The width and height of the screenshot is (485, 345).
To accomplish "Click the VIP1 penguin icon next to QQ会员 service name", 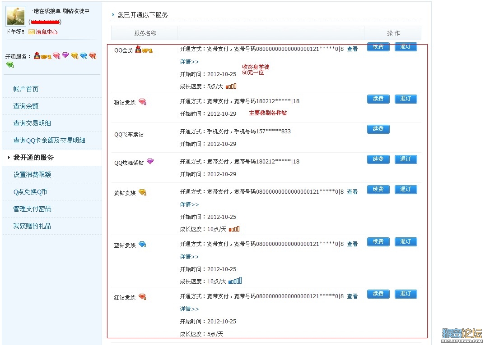I will 144,50.
